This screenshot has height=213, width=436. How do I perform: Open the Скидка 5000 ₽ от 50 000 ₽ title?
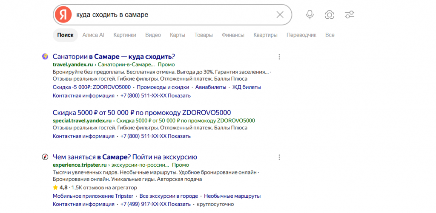(142, 113)
